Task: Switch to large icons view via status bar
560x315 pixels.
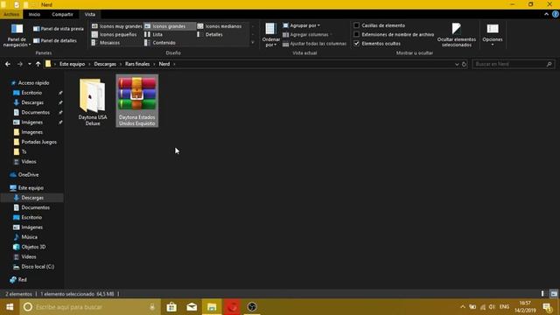Action: click(554, 294)
